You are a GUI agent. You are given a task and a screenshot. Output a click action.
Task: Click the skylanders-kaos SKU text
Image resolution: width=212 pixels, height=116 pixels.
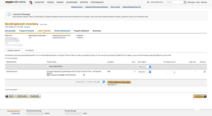pos(12,71)
